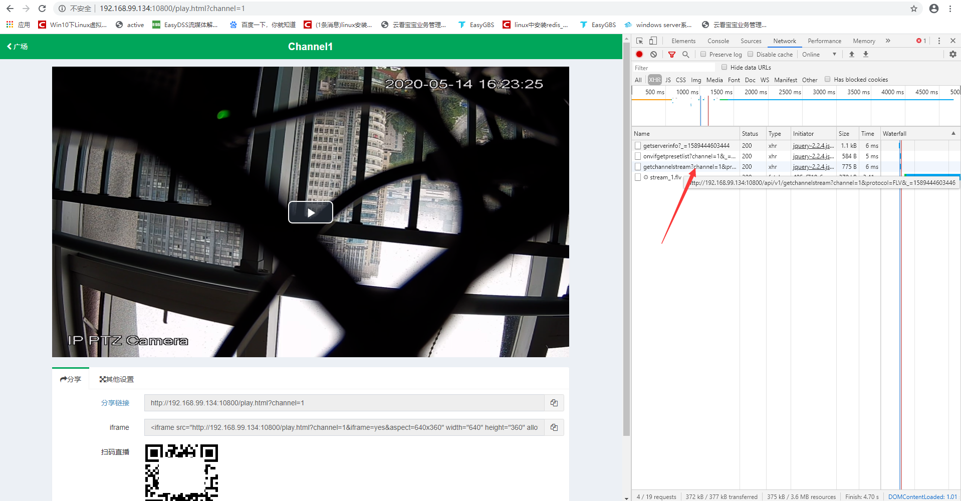Viewport: 961px width, 501px height.
Task: Import HAR file with upload arrow
Action: click(x=852, y=54)
